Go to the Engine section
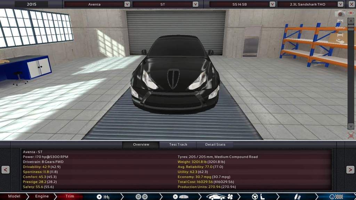Viewport: 356px width, 200px height. click(42, 197)
